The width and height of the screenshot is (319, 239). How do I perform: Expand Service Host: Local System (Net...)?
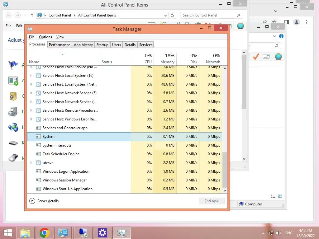[x=31, y=84]
